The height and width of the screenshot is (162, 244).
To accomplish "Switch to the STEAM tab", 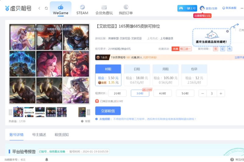I will 82,9.
